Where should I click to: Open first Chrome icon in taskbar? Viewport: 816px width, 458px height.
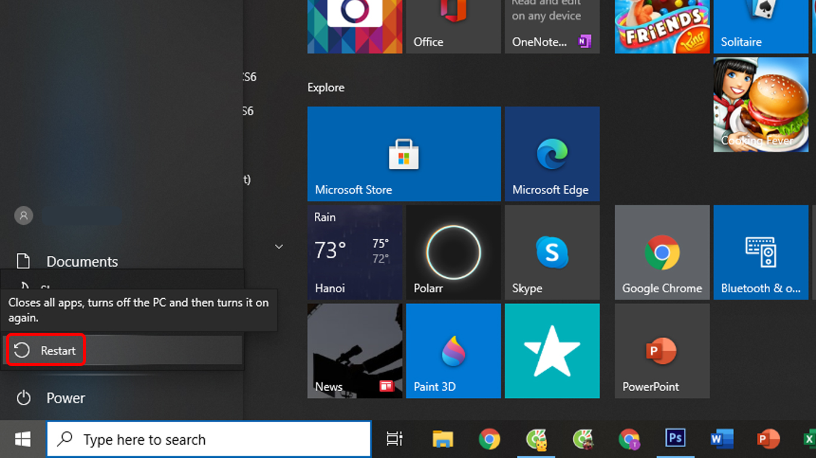pos(489,440)
